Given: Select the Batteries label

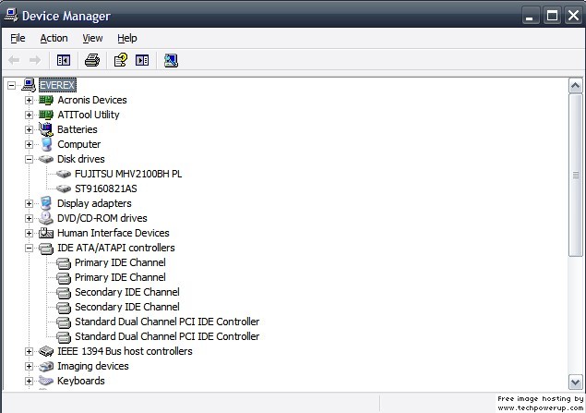Looking at the screenshot, I should tap(77, 129).
